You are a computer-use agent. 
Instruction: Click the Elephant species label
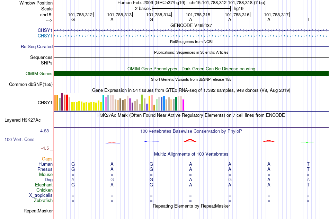[44, 185]
